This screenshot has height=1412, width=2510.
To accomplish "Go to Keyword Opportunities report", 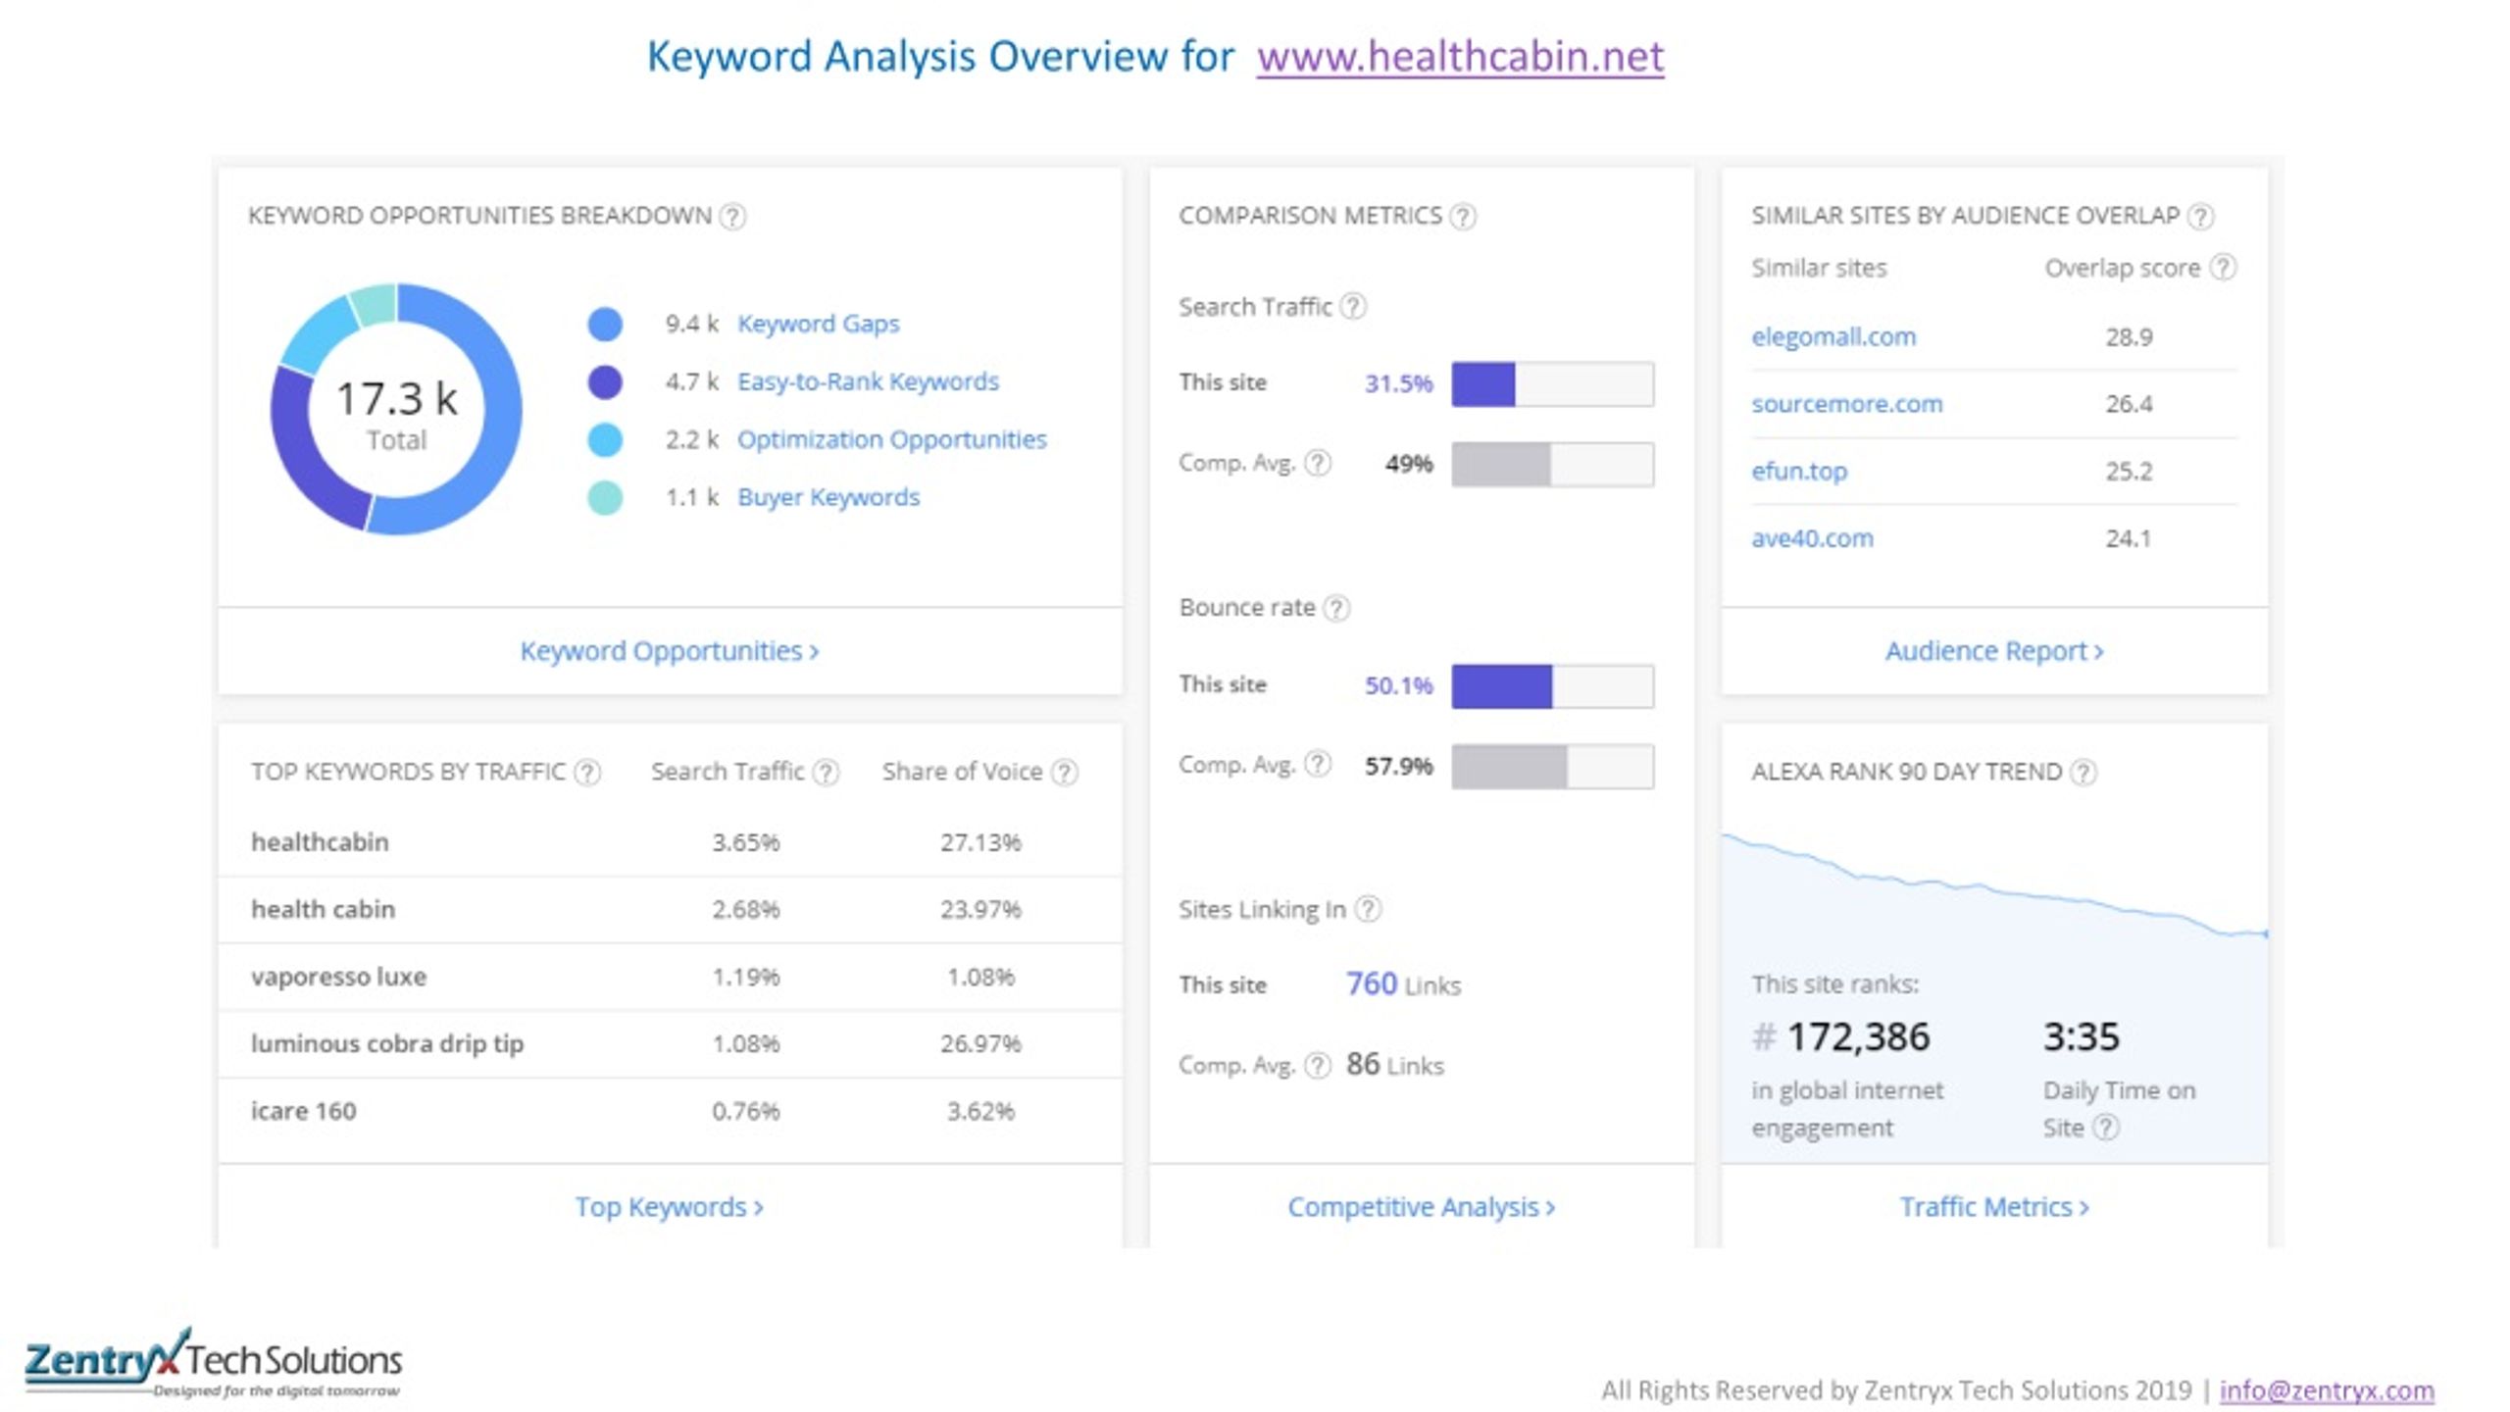I will [x=670, y=651].
